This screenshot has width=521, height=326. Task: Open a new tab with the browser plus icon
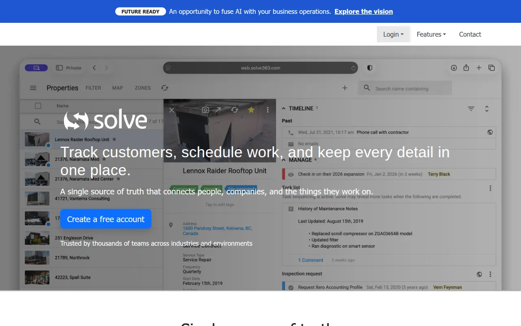pyautogui.click(x=479, y=68)
